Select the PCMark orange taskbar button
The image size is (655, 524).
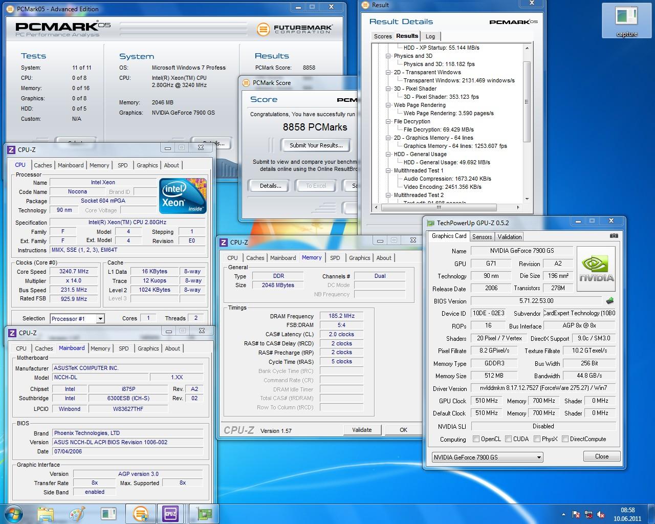click(x=140, y=513)
